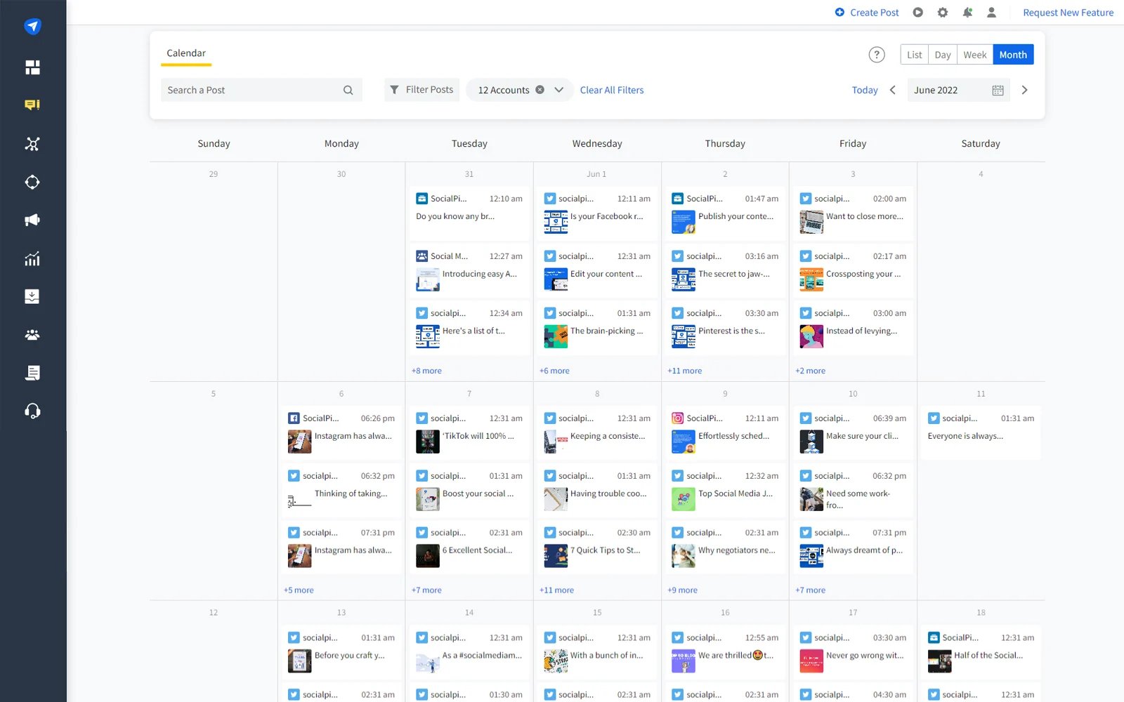Screen dimensions: 1124x702
Task: Select the Day view toggle
Action: pyautogui.click(x=942, y=54)
